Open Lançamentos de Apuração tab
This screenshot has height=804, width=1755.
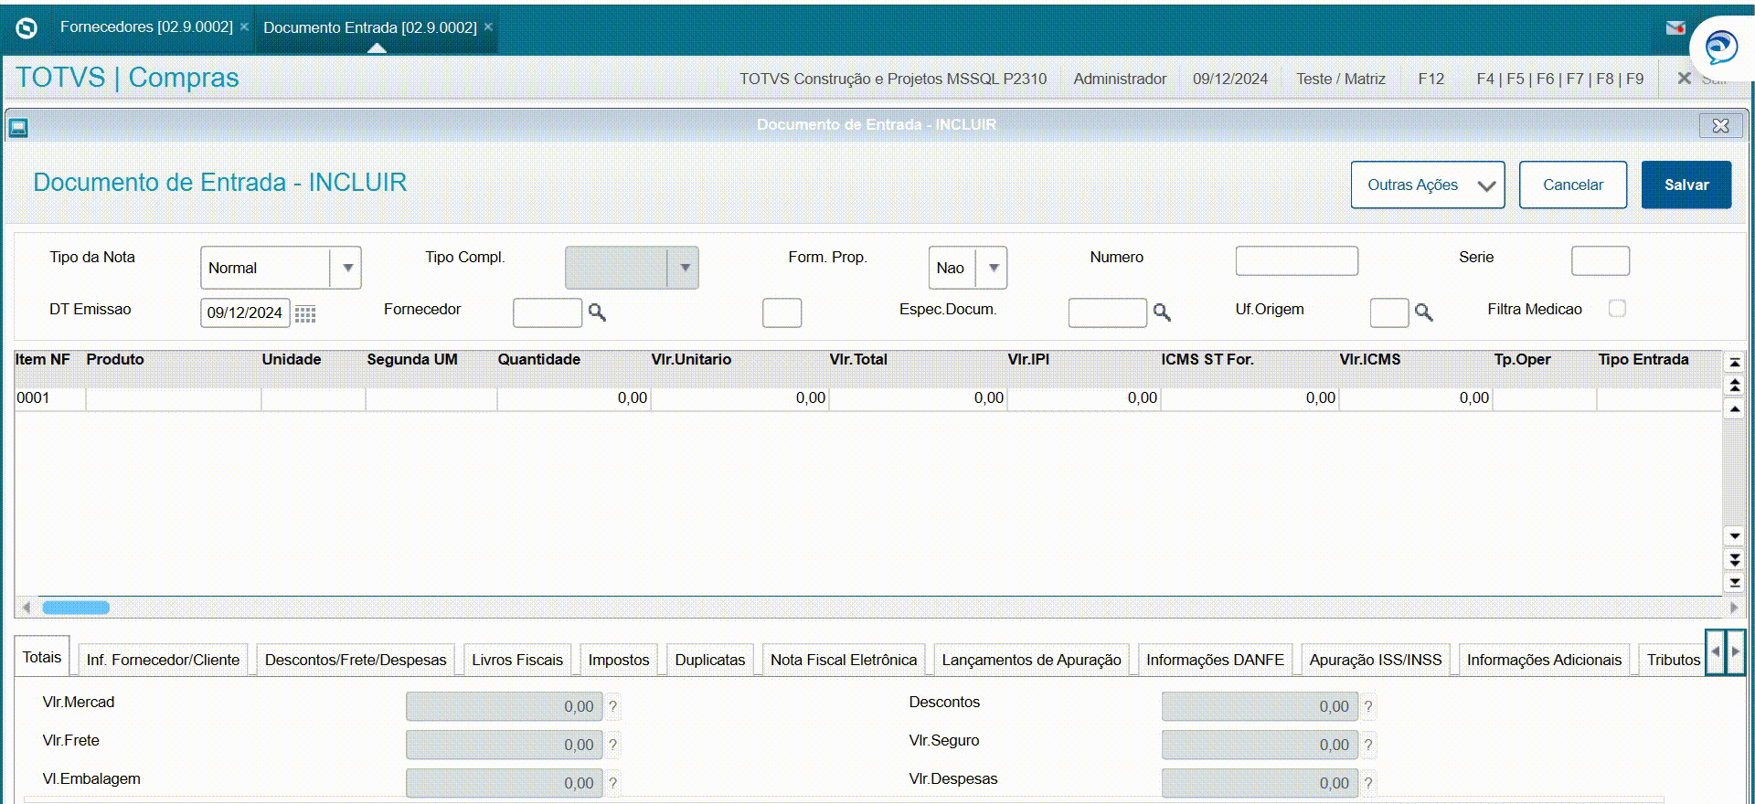click(x=1031, y=660)
